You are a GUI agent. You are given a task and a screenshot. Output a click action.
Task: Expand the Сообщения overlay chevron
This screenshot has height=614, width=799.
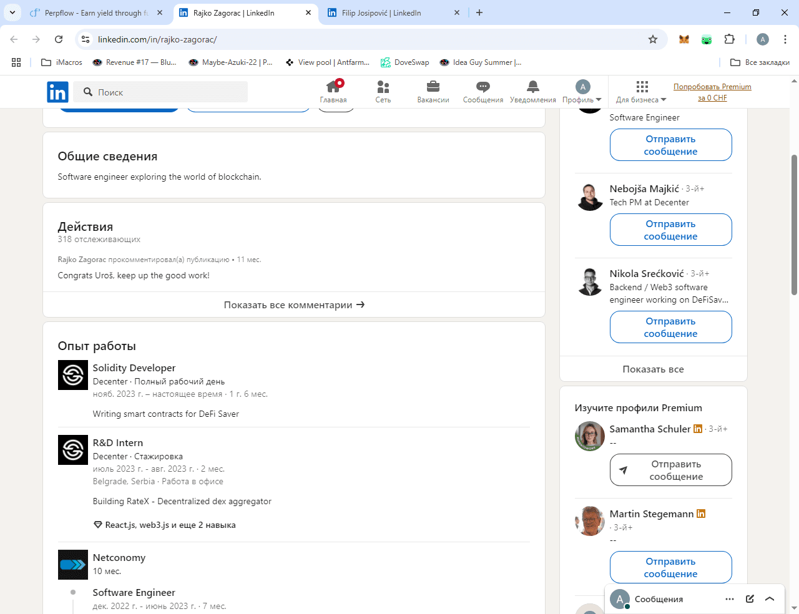coord(770,599)
